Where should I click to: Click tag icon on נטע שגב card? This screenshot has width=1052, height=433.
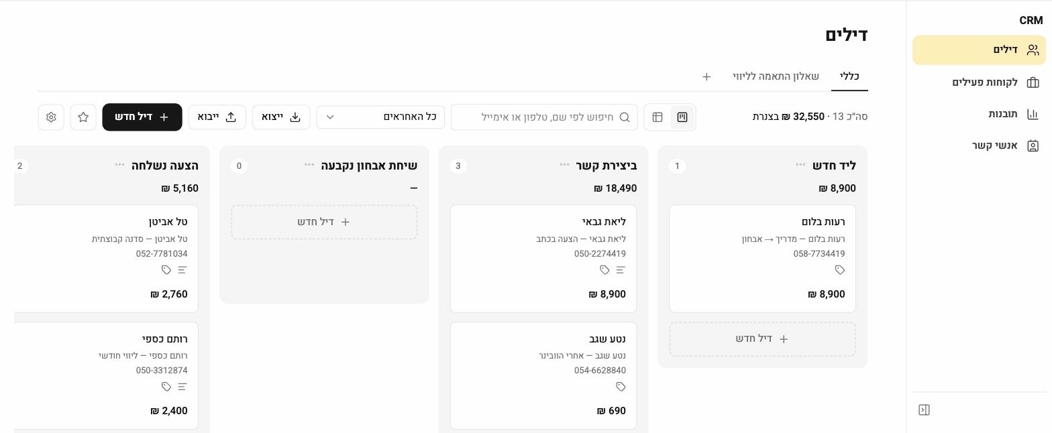point(621,387)
